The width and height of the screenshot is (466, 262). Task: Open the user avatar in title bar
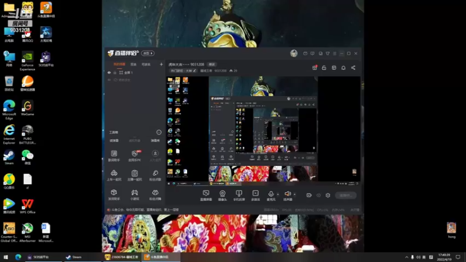(294, 53)
